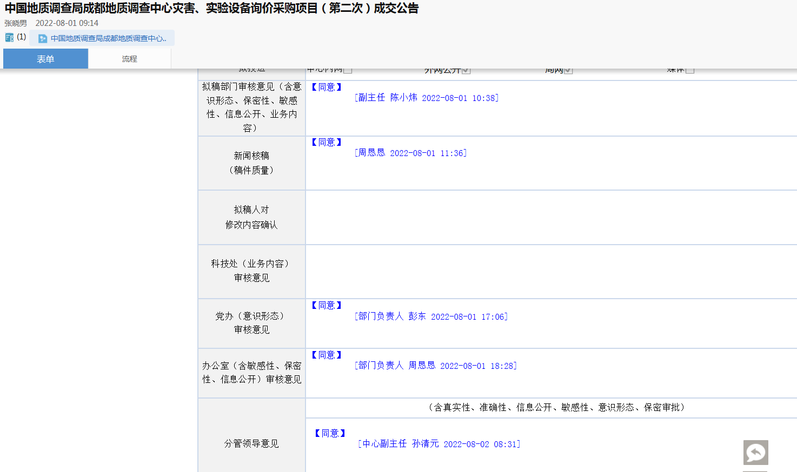Click the author name 张晓男

[x=16, y=23]
